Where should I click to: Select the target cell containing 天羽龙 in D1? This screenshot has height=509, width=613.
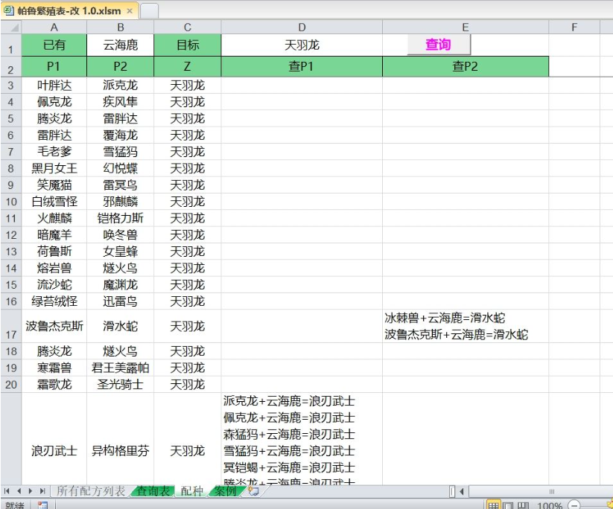pyautogui.click(x=302, y=45)
